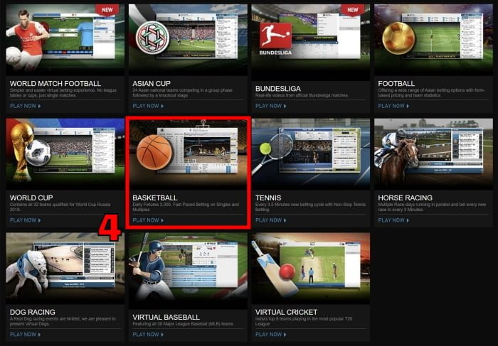Select the WORLD MATCH FOOTBALL title
The width and height of the screenshot is (498, 346).
[55, 84]
